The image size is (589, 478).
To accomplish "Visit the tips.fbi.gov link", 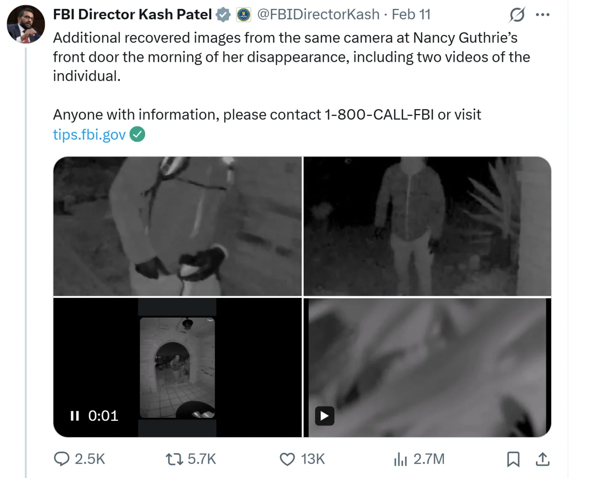I will [x=89, y=135].
